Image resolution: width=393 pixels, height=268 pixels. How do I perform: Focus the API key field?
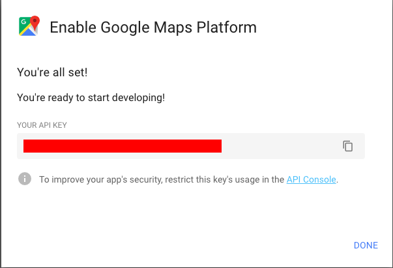tap(191, 146)
